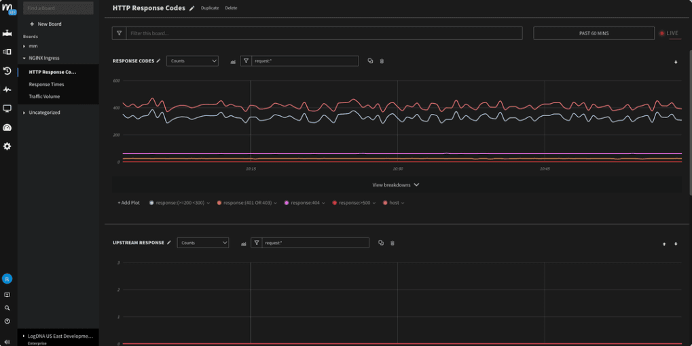The height and width of the screenshot is (346, 692).
Task: Click pencil icon beside HTTP Response Codes title
Action: coord(192,8)
